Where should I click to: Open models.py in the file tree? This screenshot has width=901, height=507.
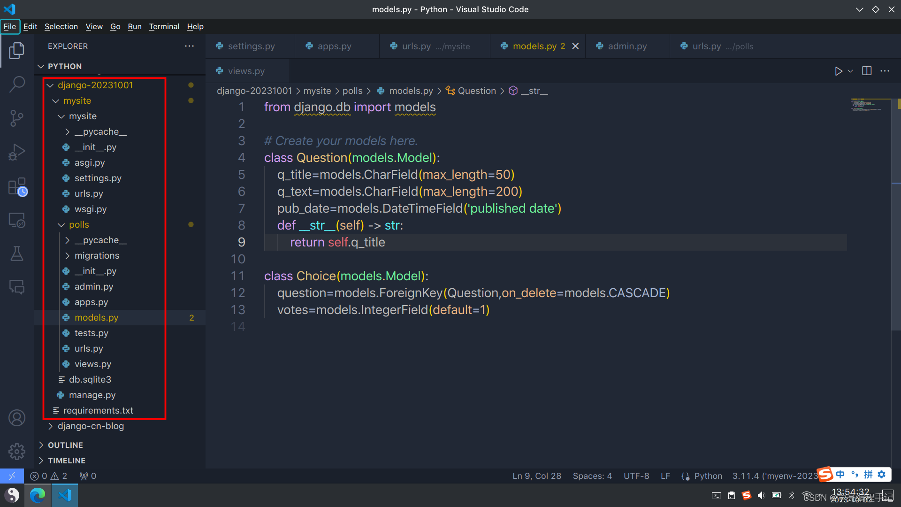96,318
